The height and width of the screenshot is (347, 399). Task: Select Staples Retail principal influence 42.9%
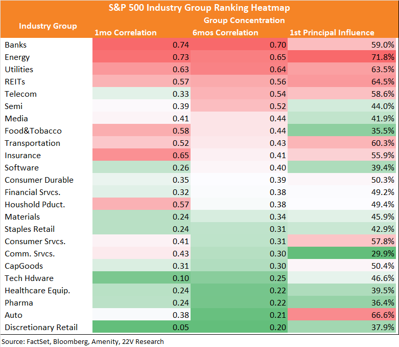tap(383, 229)
